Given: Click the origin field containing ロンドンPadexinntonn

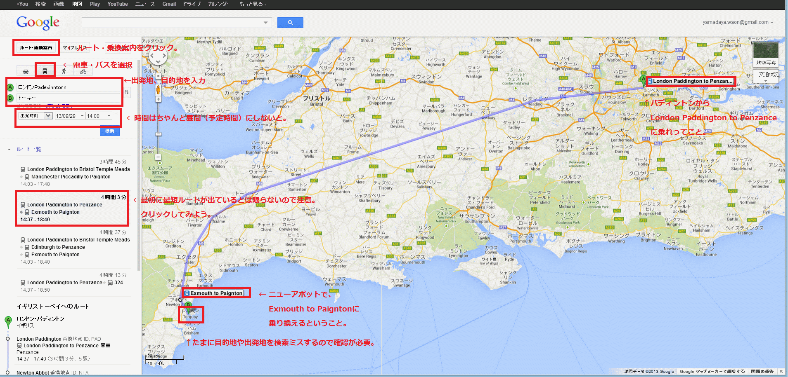Looking at the screenshot, I should tap(69, 87).
